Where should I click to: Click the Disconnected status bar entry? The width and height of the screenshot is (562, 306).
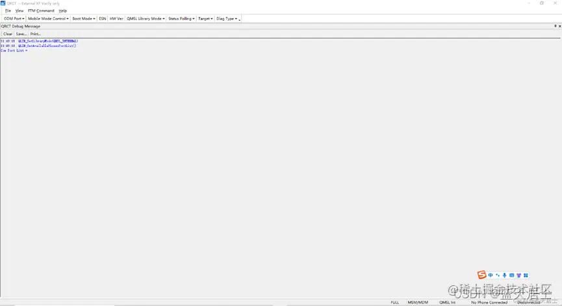[529, 302]
